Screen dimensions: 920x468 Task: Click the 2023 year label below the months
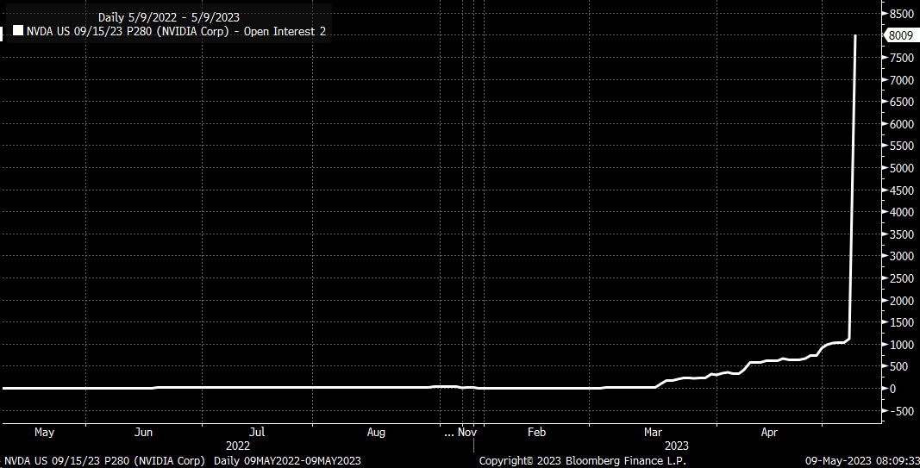(677, 446)
